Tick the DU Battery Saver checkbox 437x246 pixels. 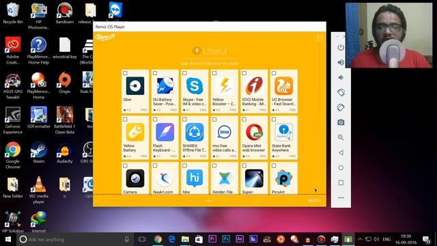155,73
